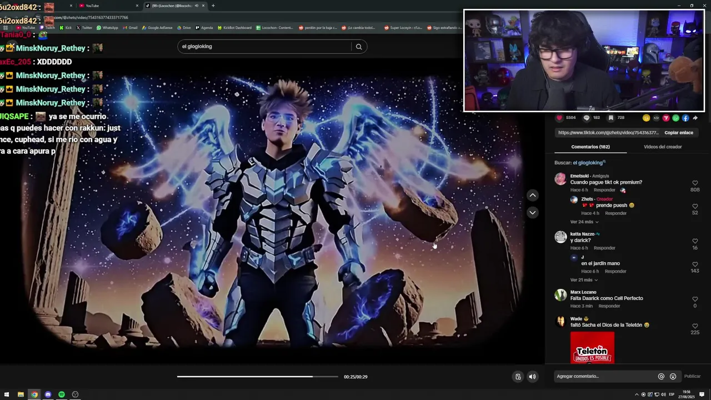Viewport: 711px width, 400px height.
Task: Go to next video with down arrow
Action: pos(533,213)
